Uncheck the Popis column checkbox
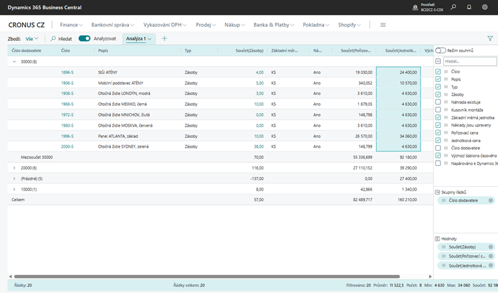The width and height of the screenshot is (498, 293). tap(438, 79)
